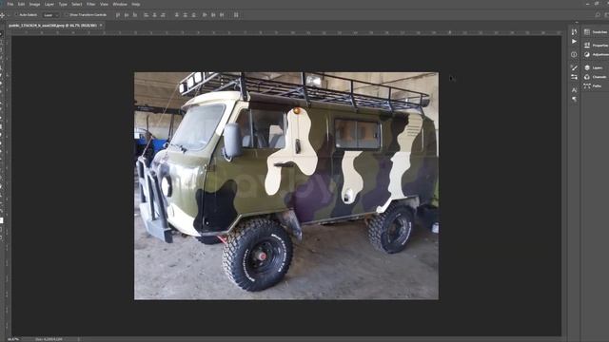Open the Actions panel play icon
This screenshot has width=609, height=342.
click(574, 41)
